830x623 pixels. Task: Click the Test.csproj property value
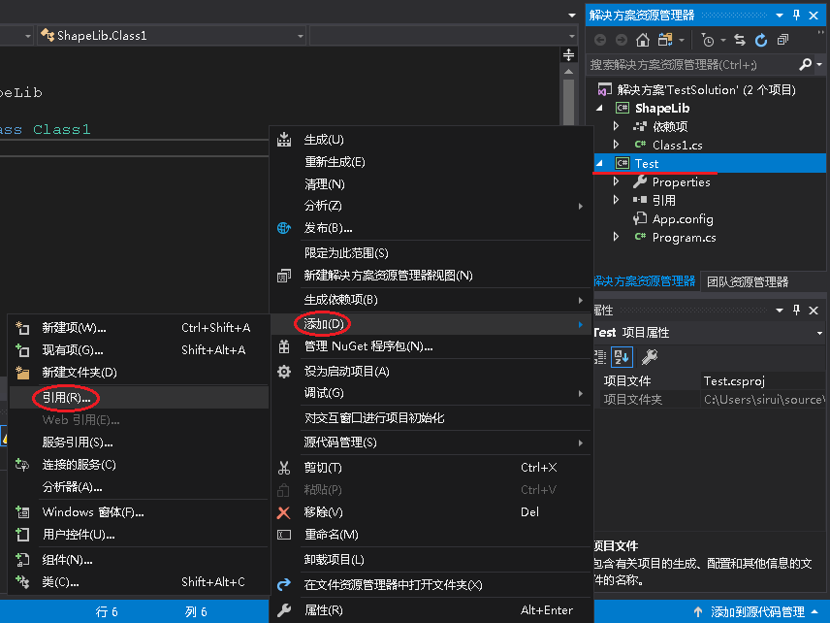763,381
